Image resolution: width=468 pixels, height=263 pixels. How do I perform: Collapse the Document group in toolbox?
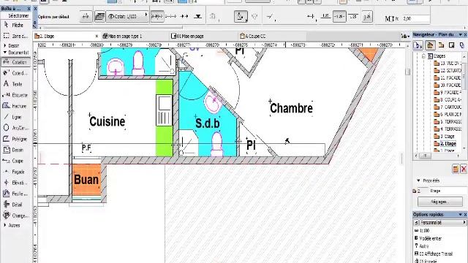pyautogui.click(x=5, y=53)
